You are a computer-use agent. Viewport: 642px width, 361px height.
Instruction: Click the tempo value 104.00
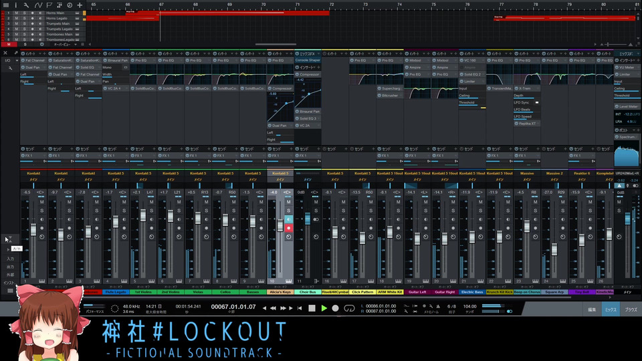click(469, 306)
